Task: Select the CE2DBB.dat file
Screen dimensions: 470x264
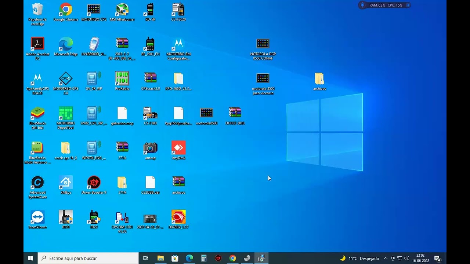Action: tap(150, 185)
